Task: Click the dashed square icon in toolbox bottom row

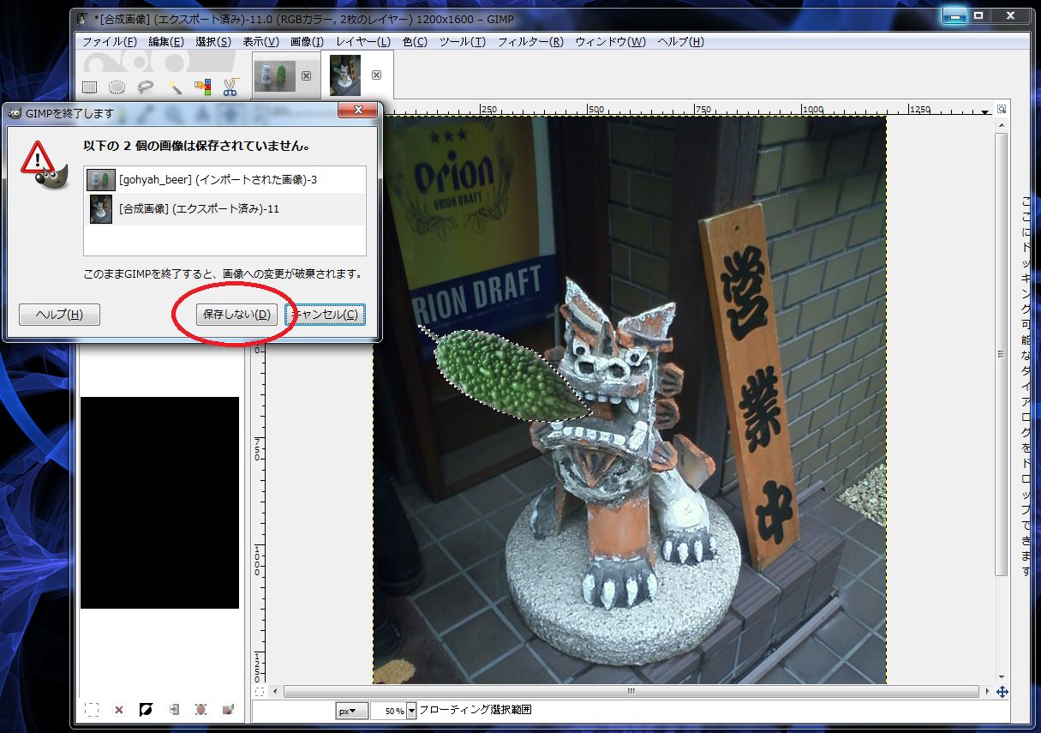Action: coord(92,710)
